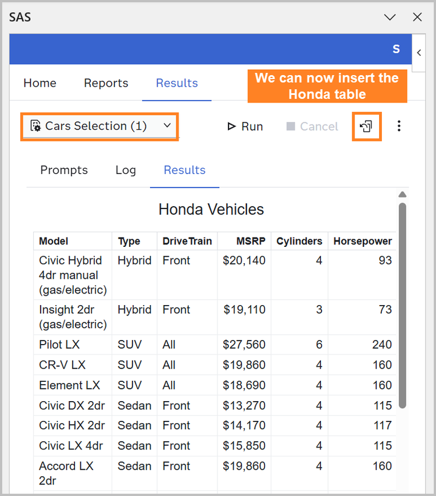Click the cylinders value 6 for Pilot LX
This screenshot has height=496, width=436.
pos(319,345)
